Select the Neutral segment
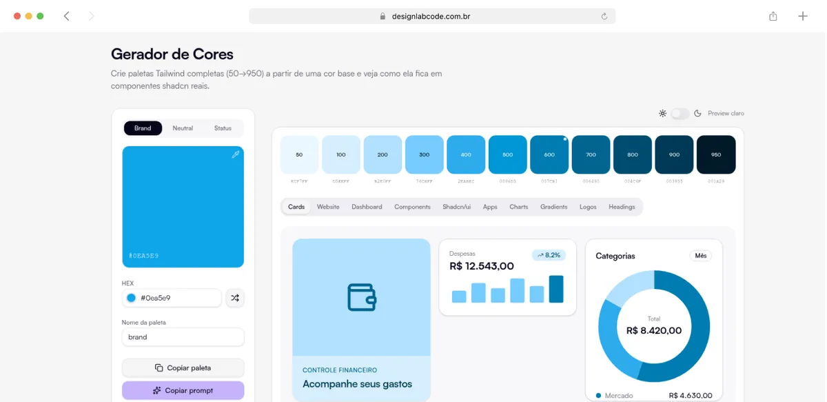 [183, 128]
